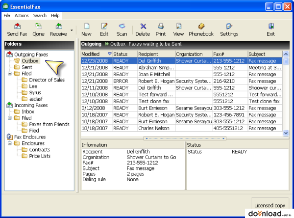Click the Exit toolbar icon
This screenshot has height=218, width=294.
(271, 29)
